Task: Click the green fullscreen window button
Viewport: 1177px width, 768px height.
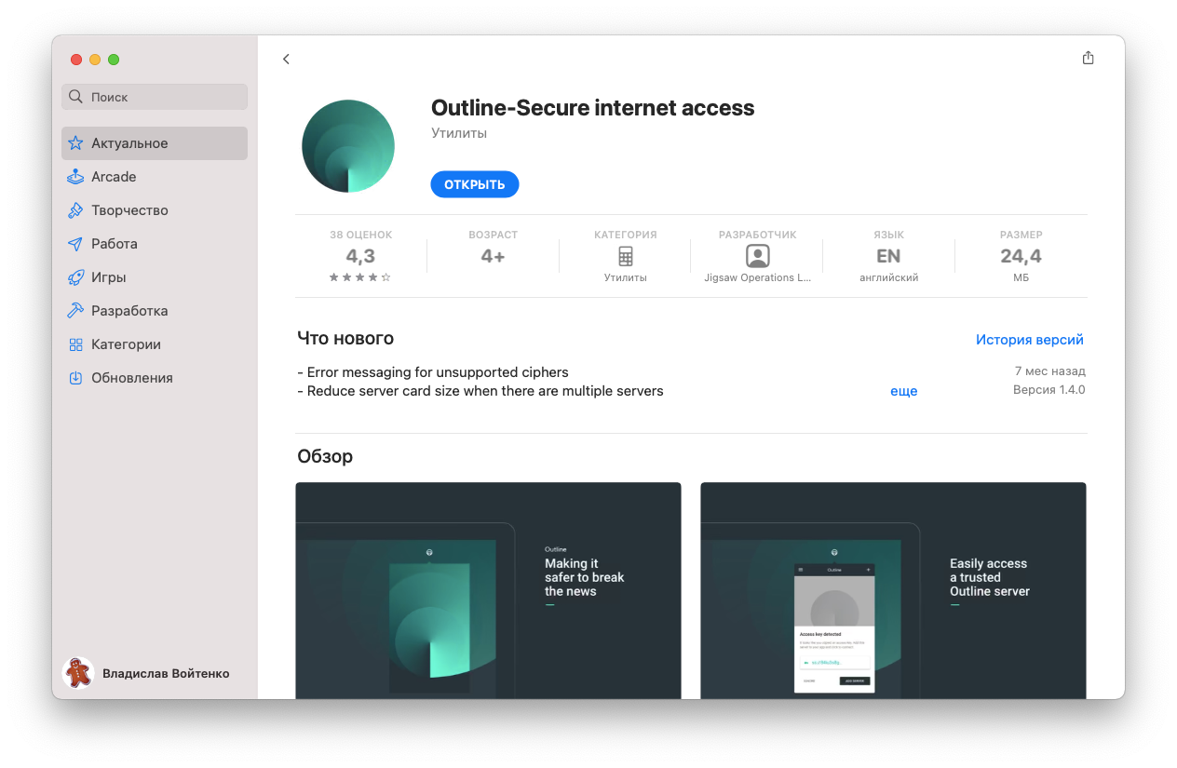Action: (x=114, y=60)
